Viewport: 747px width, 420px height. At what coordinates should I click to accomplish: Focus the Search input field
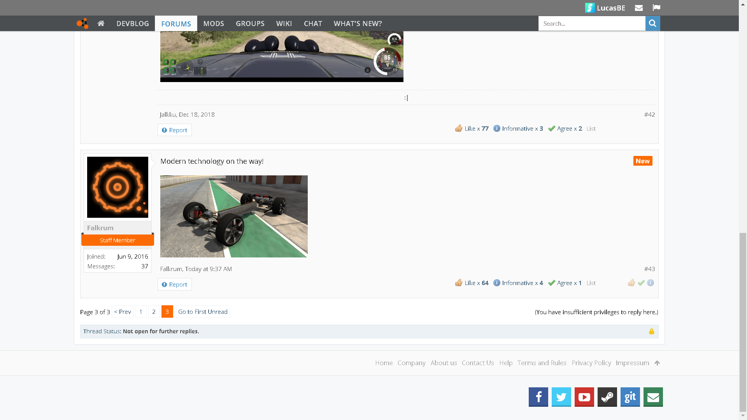pos(592,23)
